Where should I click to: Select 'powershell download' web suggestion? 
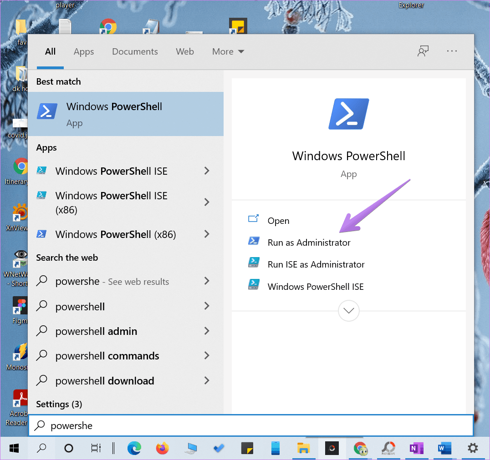pos(105,381)
